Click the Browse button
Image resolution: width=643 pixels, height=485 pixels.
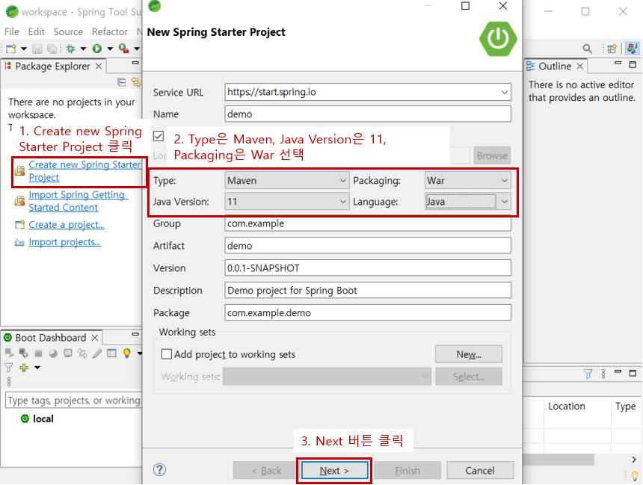(x=492, y=155)
